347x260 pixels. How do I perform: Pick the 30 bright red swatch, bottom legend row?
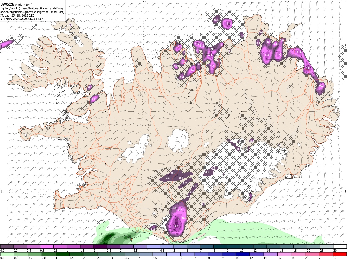pos(340,254)
